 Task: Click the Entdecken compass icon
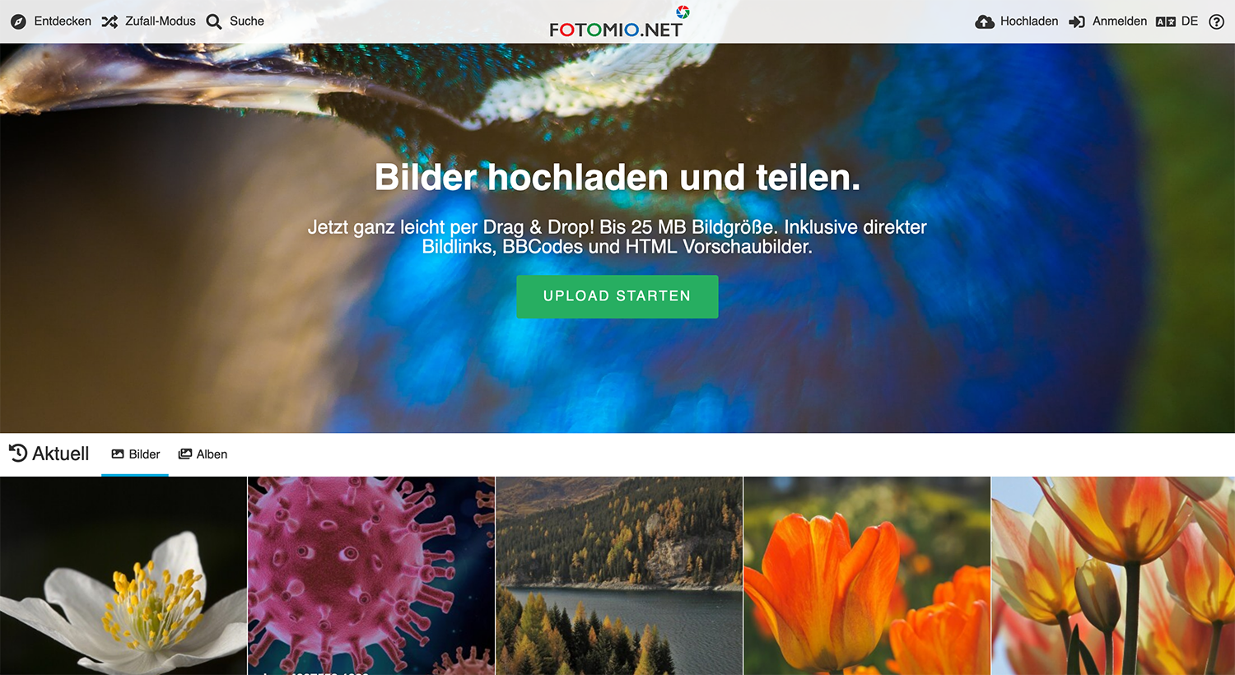pyautogui.click(x=18, y=21)
